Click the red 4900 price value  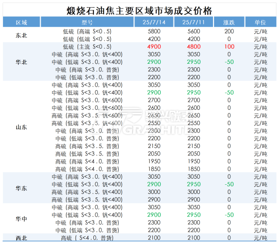coord(154,47)
